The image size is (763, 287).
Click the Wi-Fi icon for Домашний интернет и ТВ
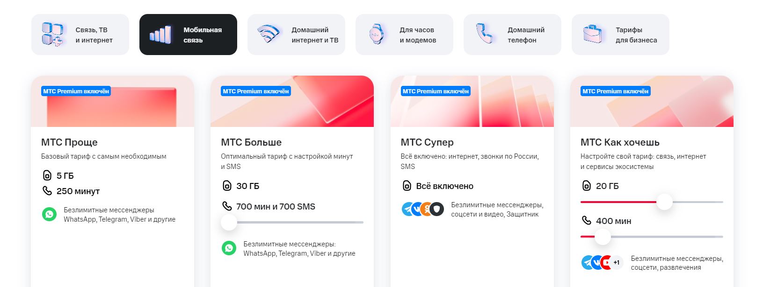[x=269, y=34]
